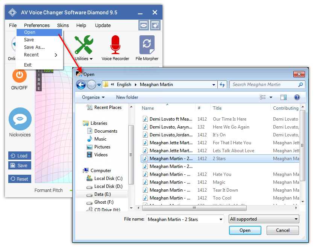Select the Data (E:) drive

click(x=102, y=194)
